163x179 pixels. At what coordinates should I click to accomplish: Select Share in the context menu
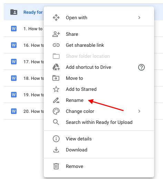pos(99,34)
